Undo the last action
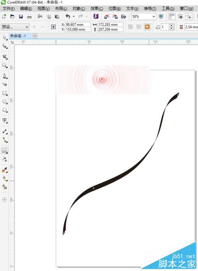The width and height of the screenshot is (198, 271). coord(68,16)
